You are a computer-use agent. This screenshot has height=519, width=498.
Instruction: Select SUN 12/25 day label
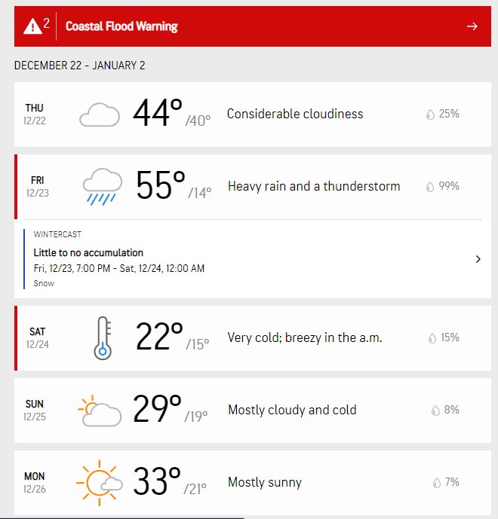[x=35, y=410]
